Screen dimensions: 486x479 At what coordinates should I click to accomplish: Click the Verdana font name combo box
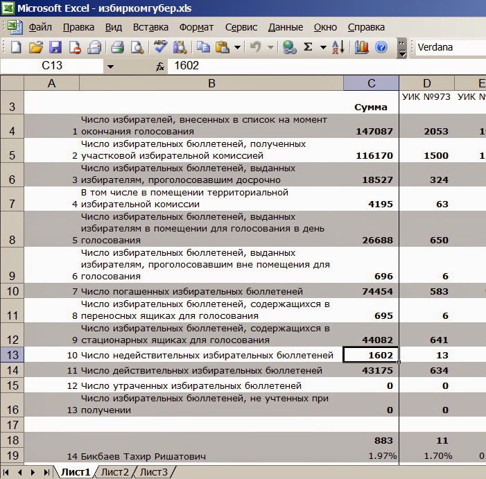click(x=451, y=47)
